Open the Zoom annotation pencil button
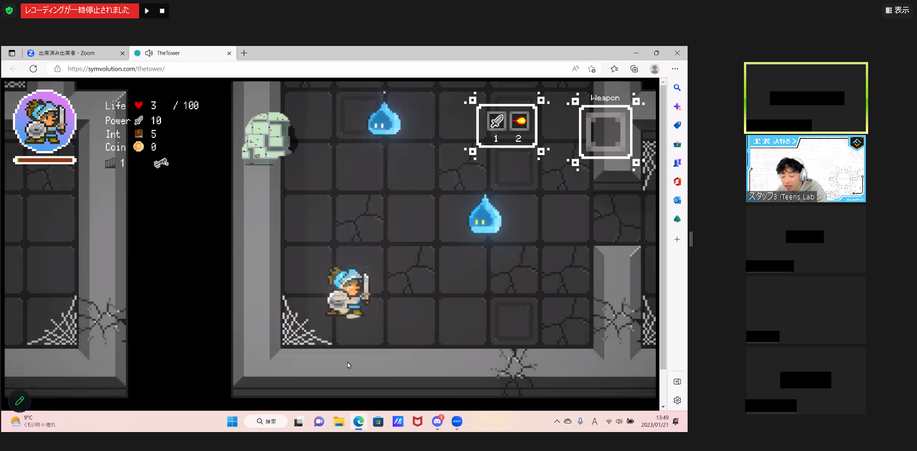Screen dimensions: 917x451 click(x=20, y=401)
